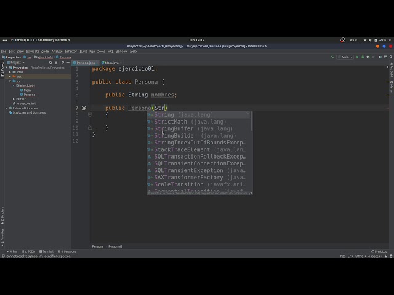Collapse all in Project panel
This screenshot has height=295, width=394.
click(x=56, y=63)
